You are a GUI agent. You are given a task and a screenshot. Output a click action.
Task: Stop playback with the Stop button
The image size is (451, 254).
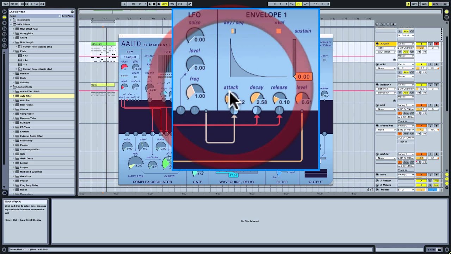coord(154,4)
